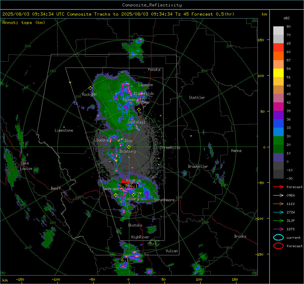Click the Lacombe city label
Screen dimensions: 304x284
tap(146, 85)
